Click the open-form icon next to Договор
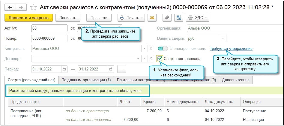284x126 pixels. [151, 59]
